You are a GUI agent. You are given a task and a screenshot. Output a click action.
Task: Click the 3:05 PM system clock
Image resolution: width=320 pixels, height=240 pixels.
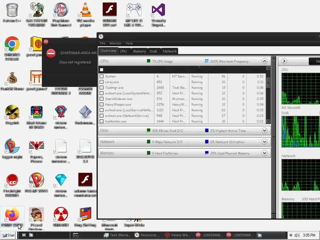click(x=309, y=235)
